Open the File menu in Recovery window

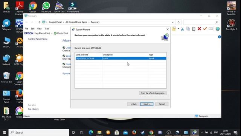(x=26, y=29)
